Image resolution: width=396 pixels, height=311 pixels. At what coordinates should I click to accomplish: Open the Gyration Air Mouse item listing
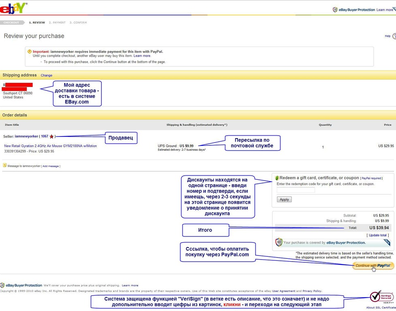point(51,146)
